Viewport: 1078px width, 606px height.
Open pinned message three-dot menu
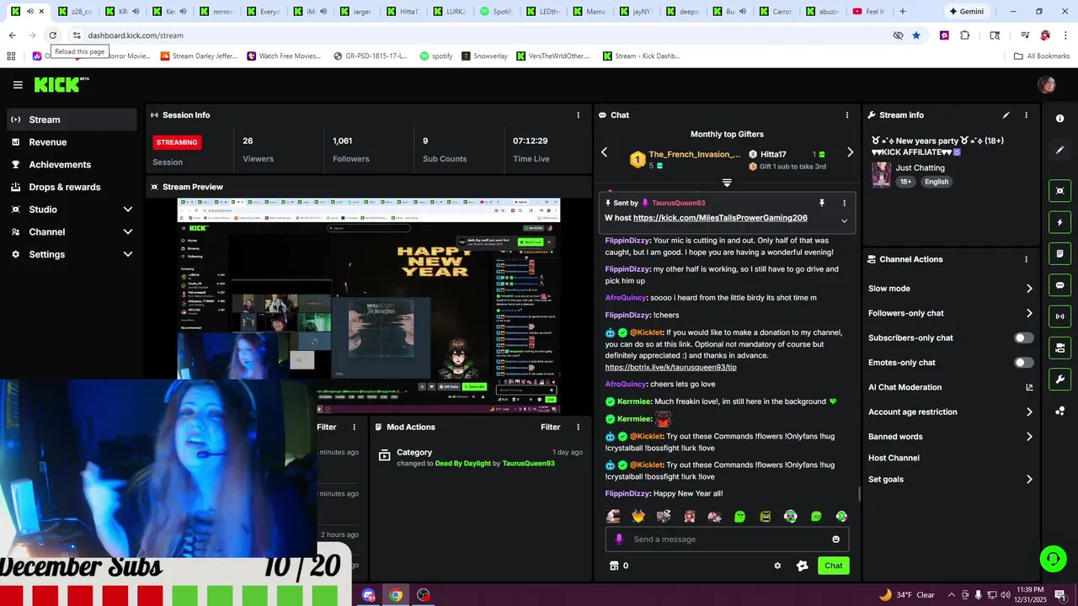click(x=844, y=203)
